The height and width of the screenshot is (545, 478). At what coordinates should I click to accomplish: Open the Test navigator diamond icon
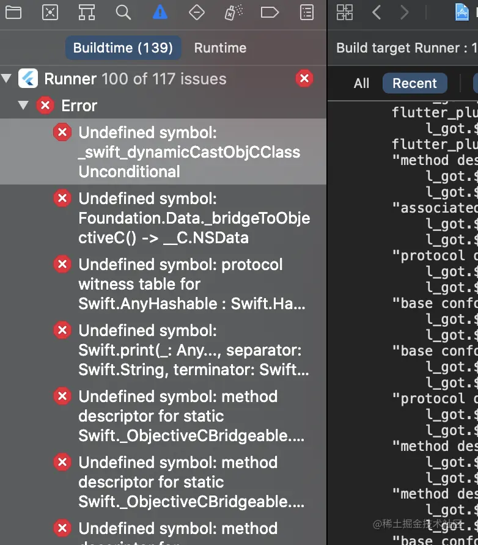[x=197, y=12]
